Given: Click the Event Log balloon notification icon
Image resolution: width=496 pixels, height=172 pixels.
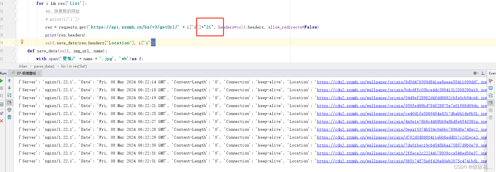Looking at the screenshot, I should [491, 88].
